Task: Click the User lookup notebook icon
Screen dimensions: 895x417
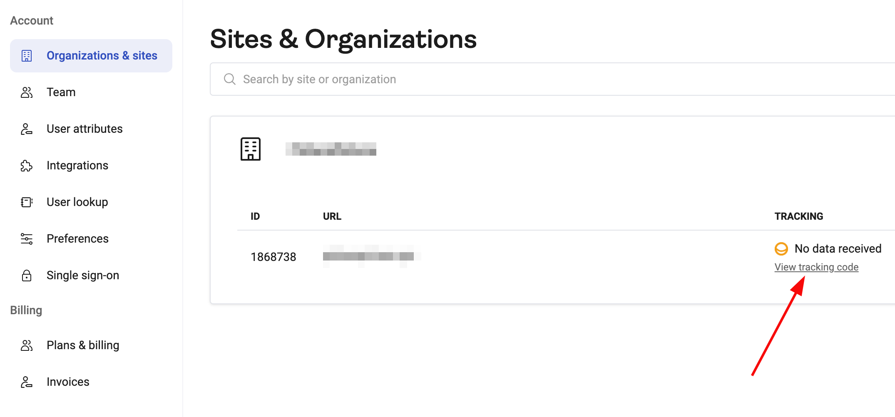Action: click(x=27, y=202)
